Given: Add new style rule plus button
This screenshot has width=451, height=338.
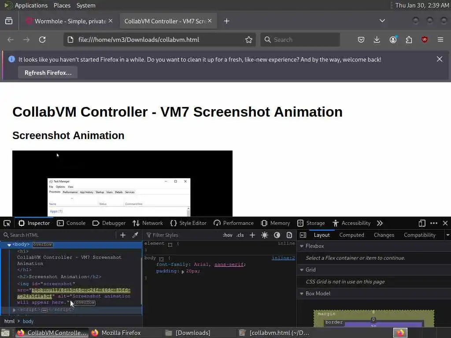Looking at the screenshot, I should click(x=252, y=235).
